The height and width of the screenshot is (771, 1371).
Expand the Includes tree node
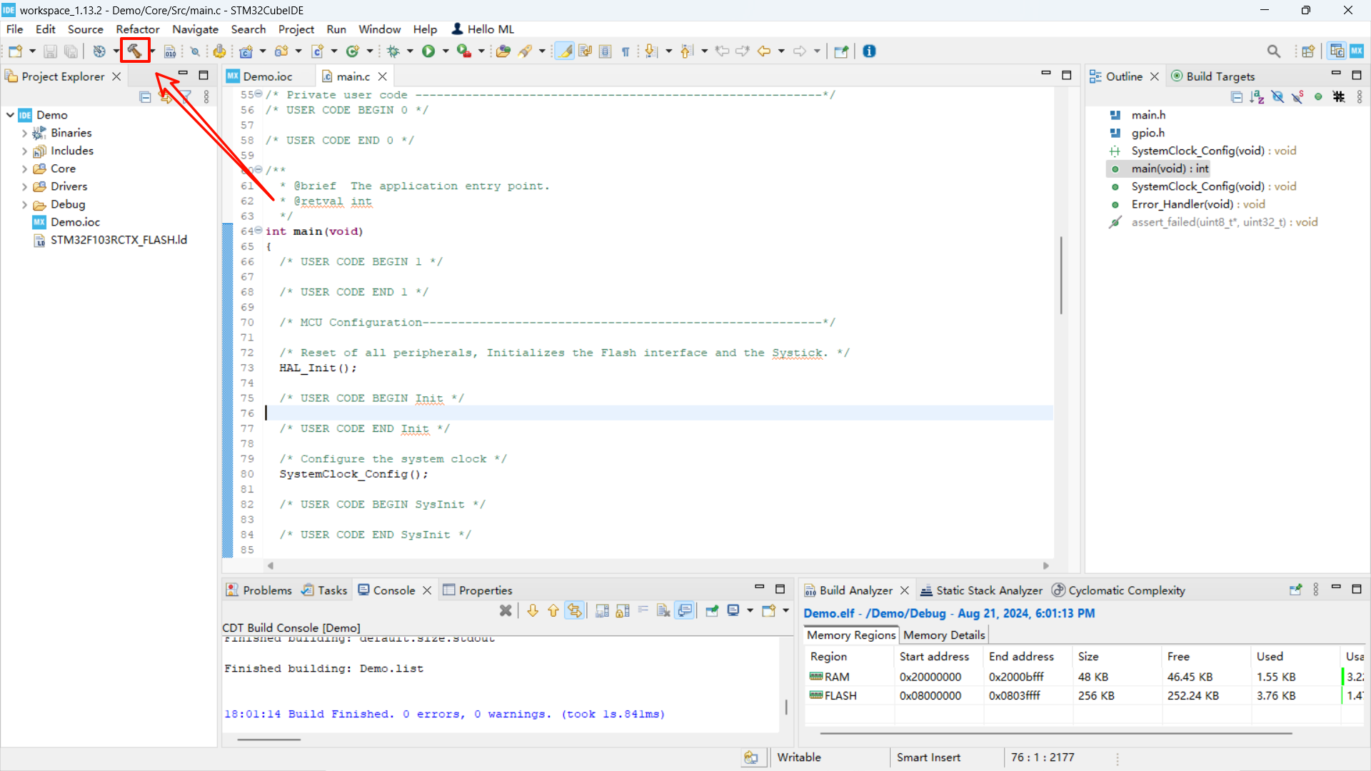[24, 151]
